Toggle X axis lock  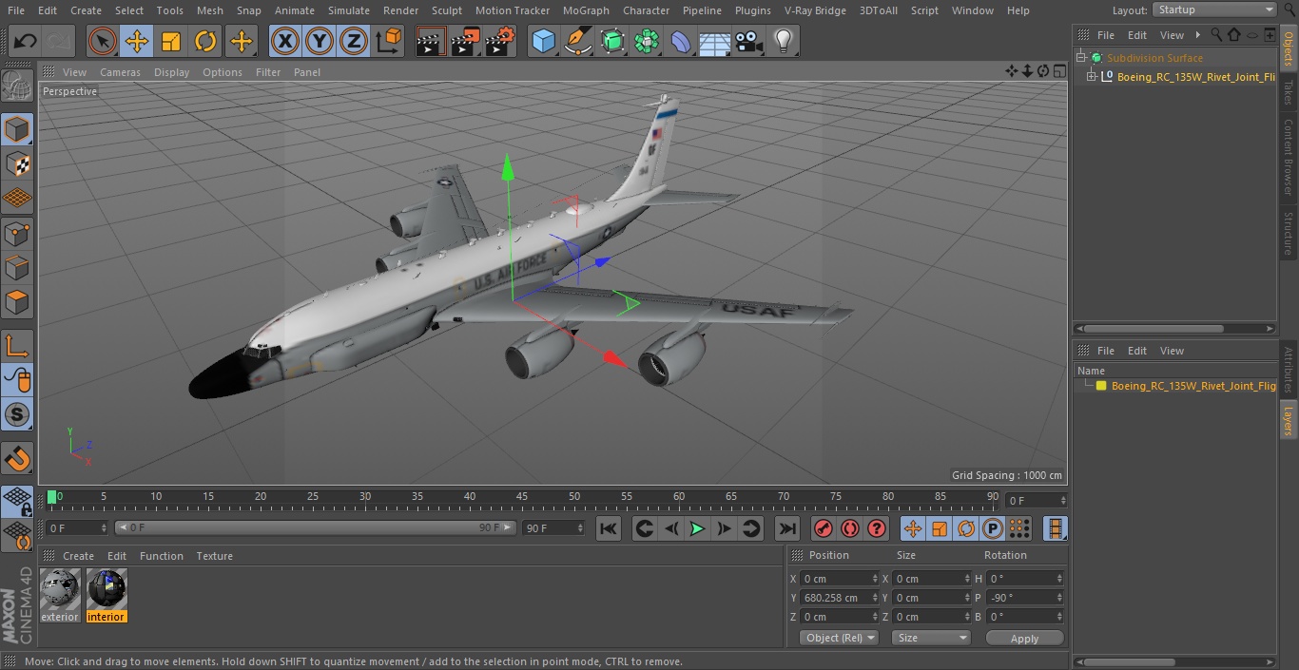tap(285, 41)
